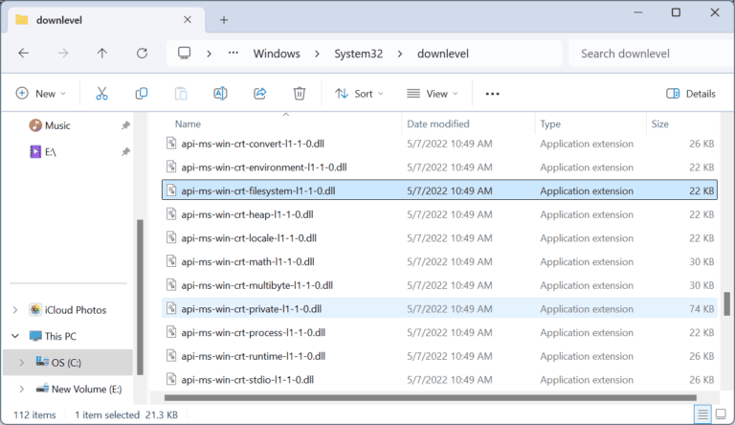Click chevron after This PC icon in breadcrumb
The image size is (735, 425).
pos(209,54)
